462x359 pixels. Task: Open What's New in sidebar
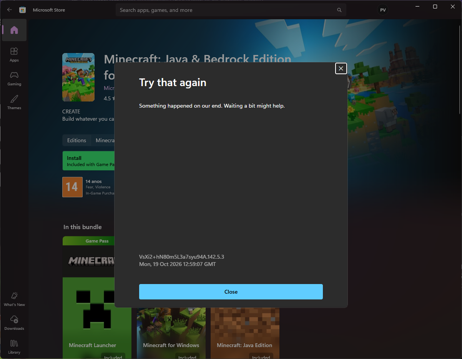click(x=14, y=299)
